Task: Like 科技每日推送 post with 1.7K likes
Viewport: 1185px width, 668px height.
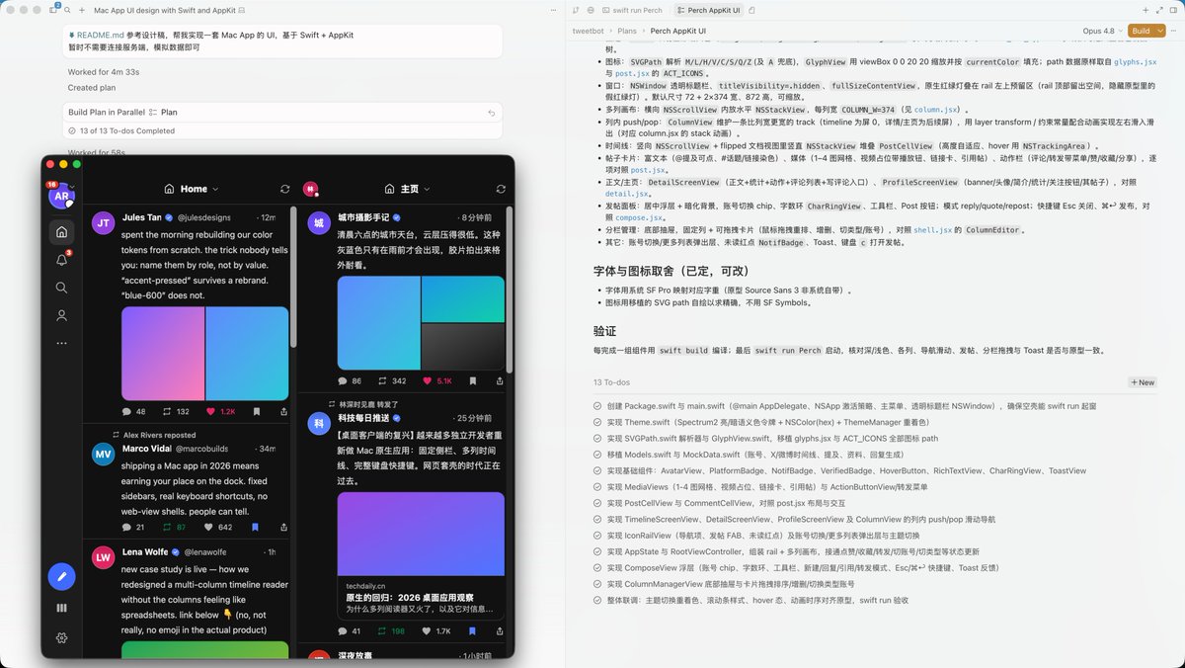Action: (428, 630)
